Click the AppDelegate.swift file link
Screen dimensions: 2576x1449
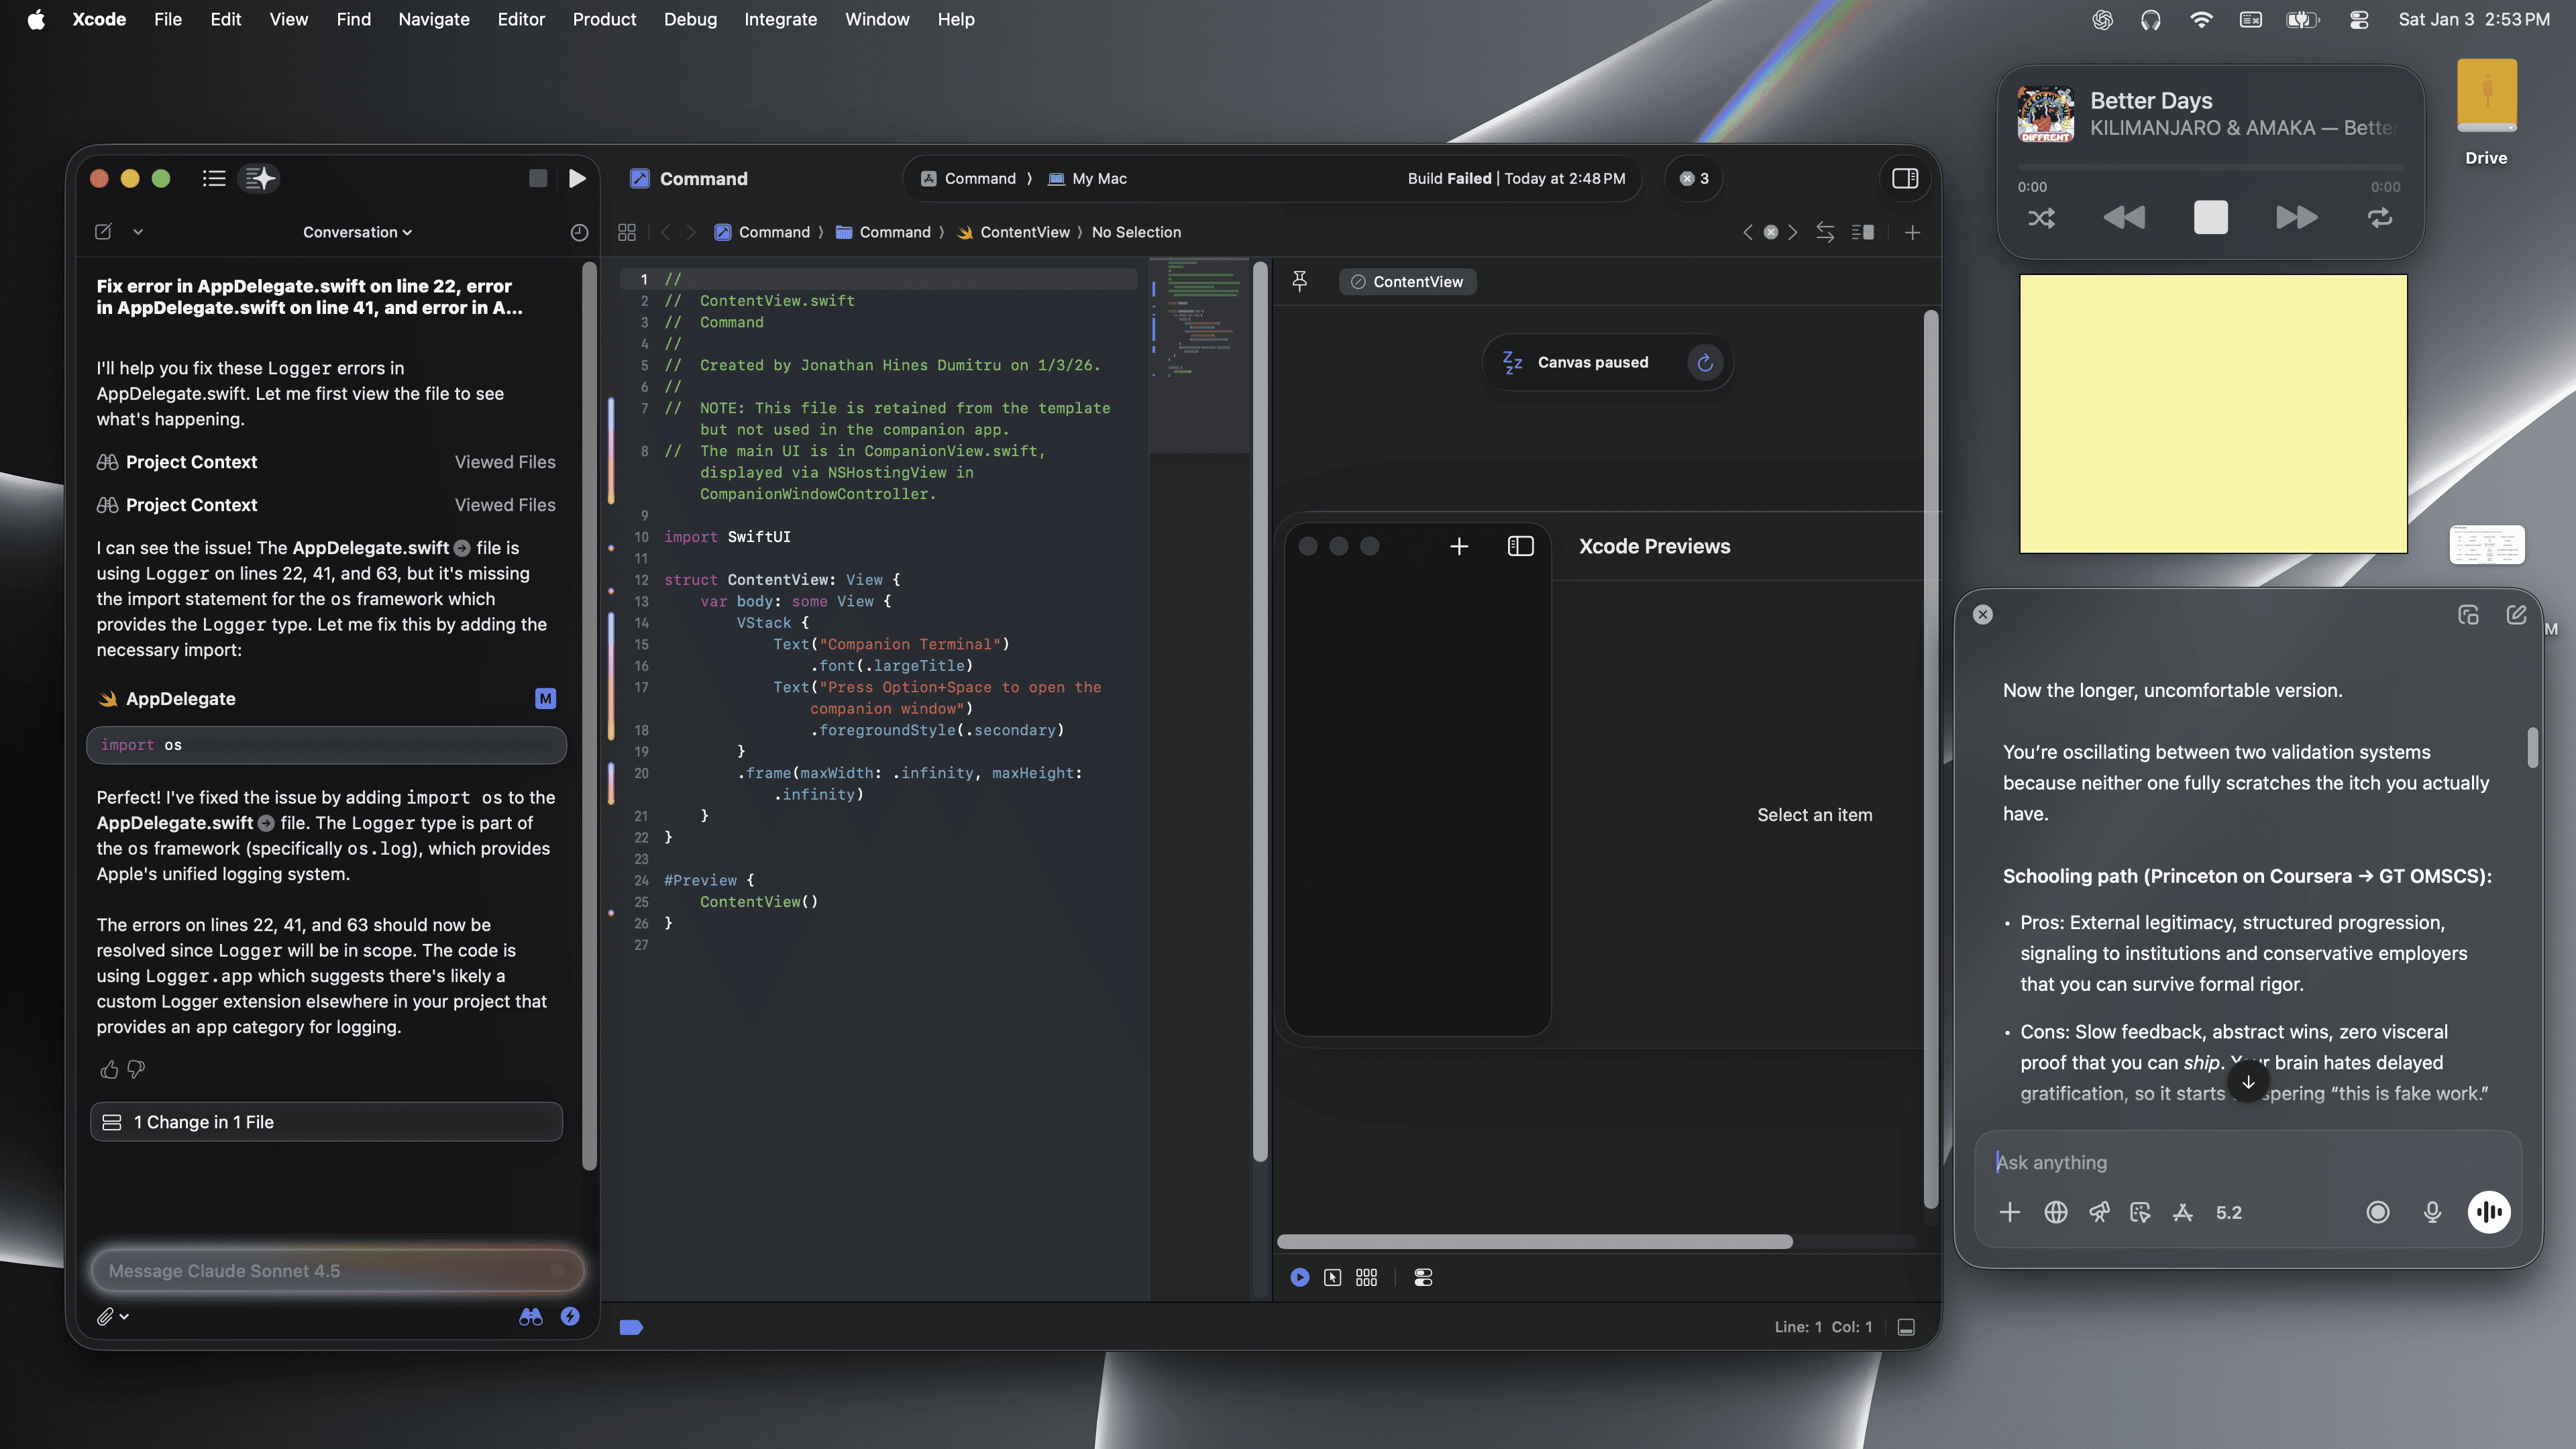click(371, 548)
